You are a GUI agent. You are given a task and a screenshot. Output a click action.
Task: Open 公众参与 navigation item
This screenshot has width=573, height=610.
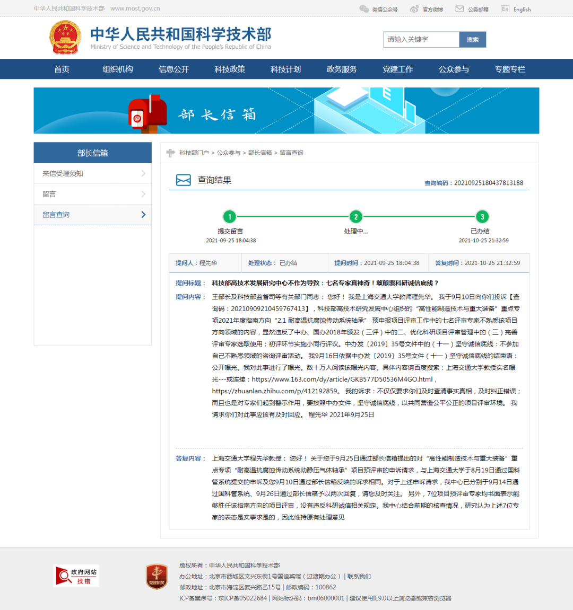click(x=454, y=69)
